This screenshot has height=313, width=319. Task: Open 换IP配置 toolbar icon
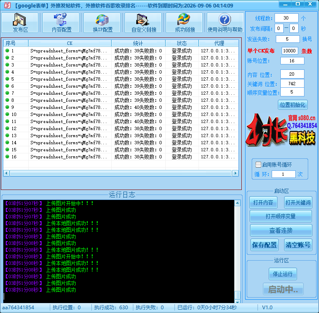102,23
